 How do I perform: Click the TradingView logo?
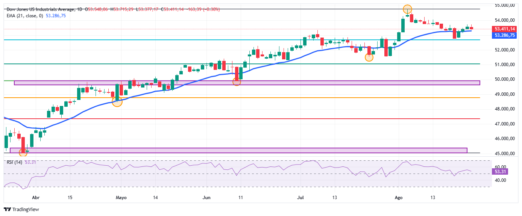21,209
